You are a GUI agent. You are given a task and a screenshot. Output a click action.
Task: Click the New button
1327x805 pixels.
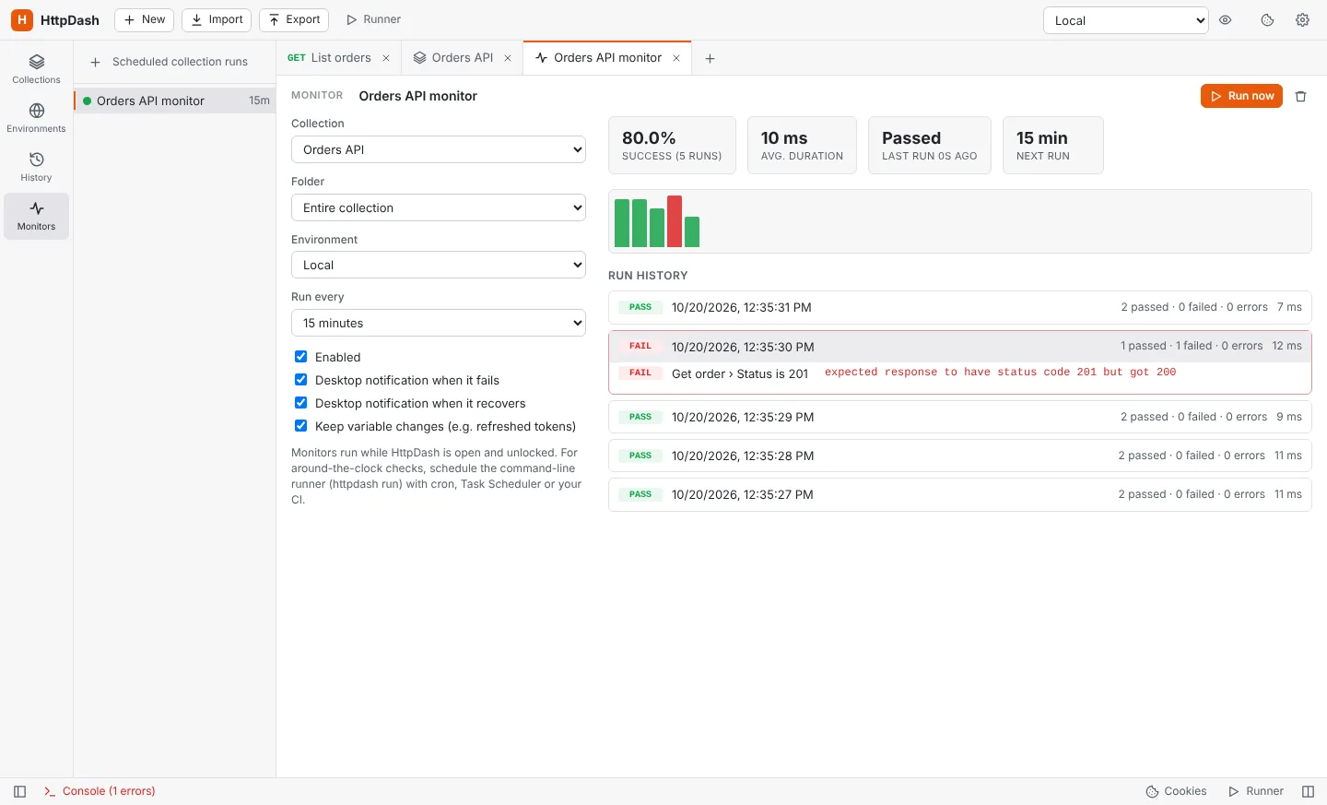pos(145,19)
